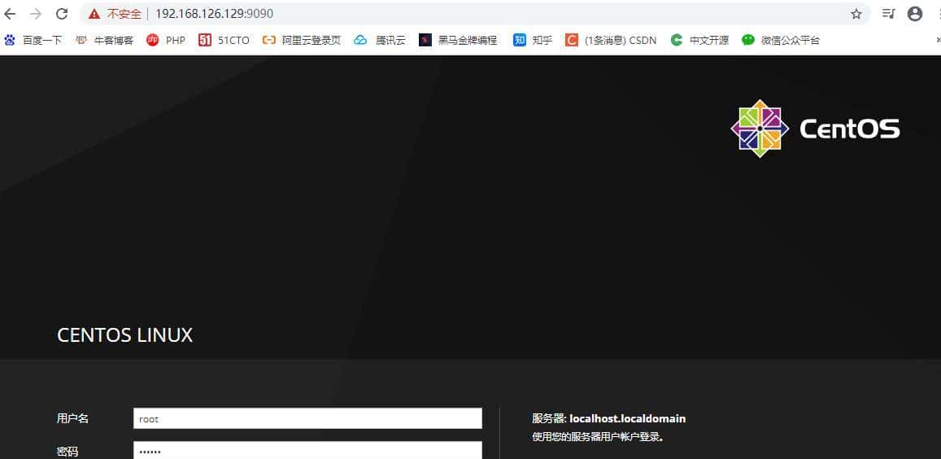Open the 51CTO bookmark
The height and width of the screenshot is (459, 941).
(224, 40)
